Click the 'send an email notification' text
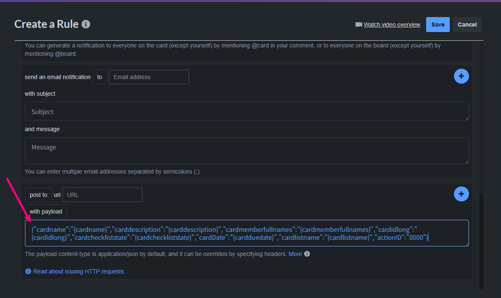This screenshot has height=298, width=501. click(58, 77)
